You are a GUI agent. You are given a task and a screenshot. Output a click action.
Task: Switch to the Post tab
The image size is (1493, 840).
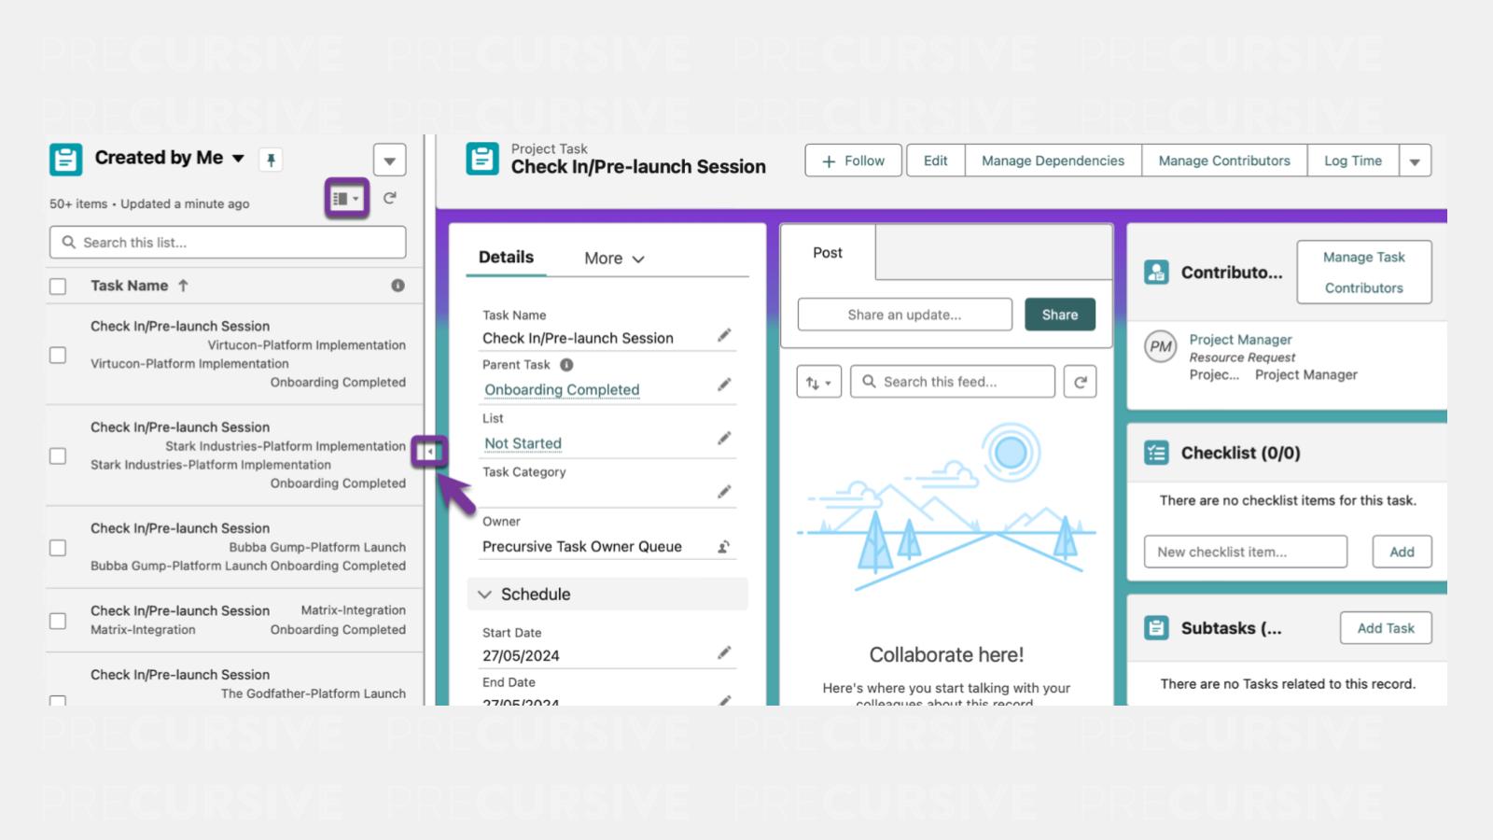tap(827, 253)
